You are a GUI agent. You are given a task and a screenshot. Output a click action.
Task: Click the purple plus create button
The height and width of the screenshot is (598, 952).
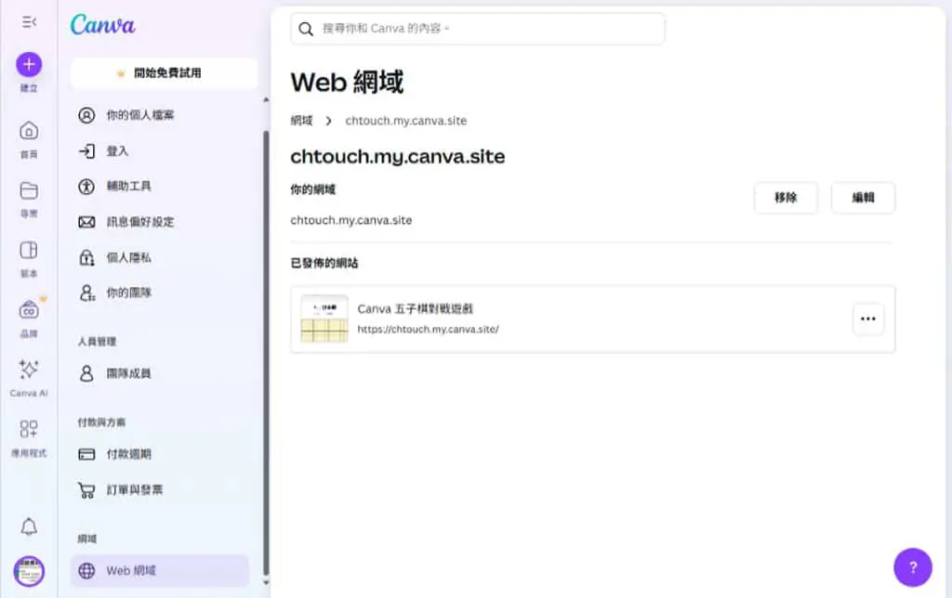coord(29,64)
